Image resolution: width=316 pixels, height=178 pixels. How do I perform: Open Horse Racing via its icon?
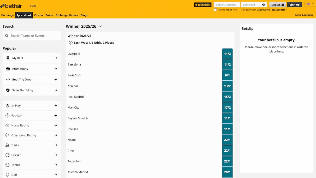[7, 125]
